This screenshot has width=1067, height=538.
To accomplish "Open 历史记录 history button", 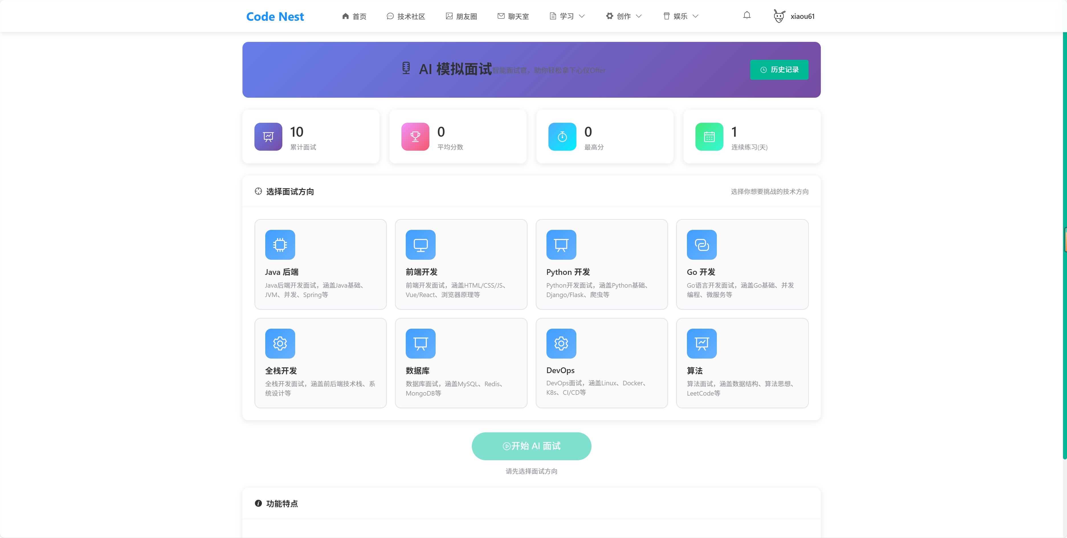I will click(x=779, y=69).
